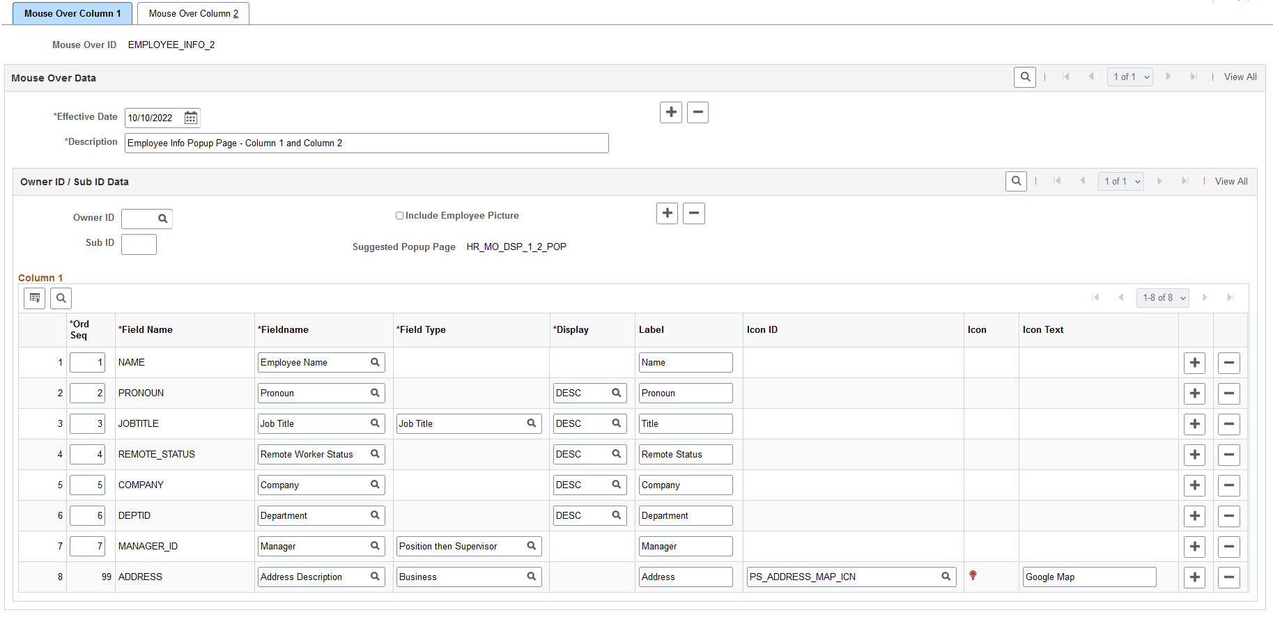Go to next Column 1 grid page

(1205, 297)
